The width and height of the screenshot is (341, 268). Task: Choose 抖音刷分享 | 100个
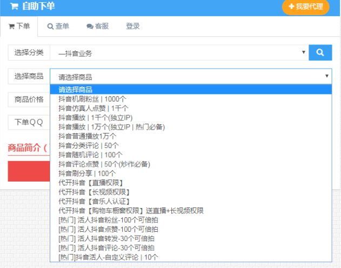click(x=191, y=173)
